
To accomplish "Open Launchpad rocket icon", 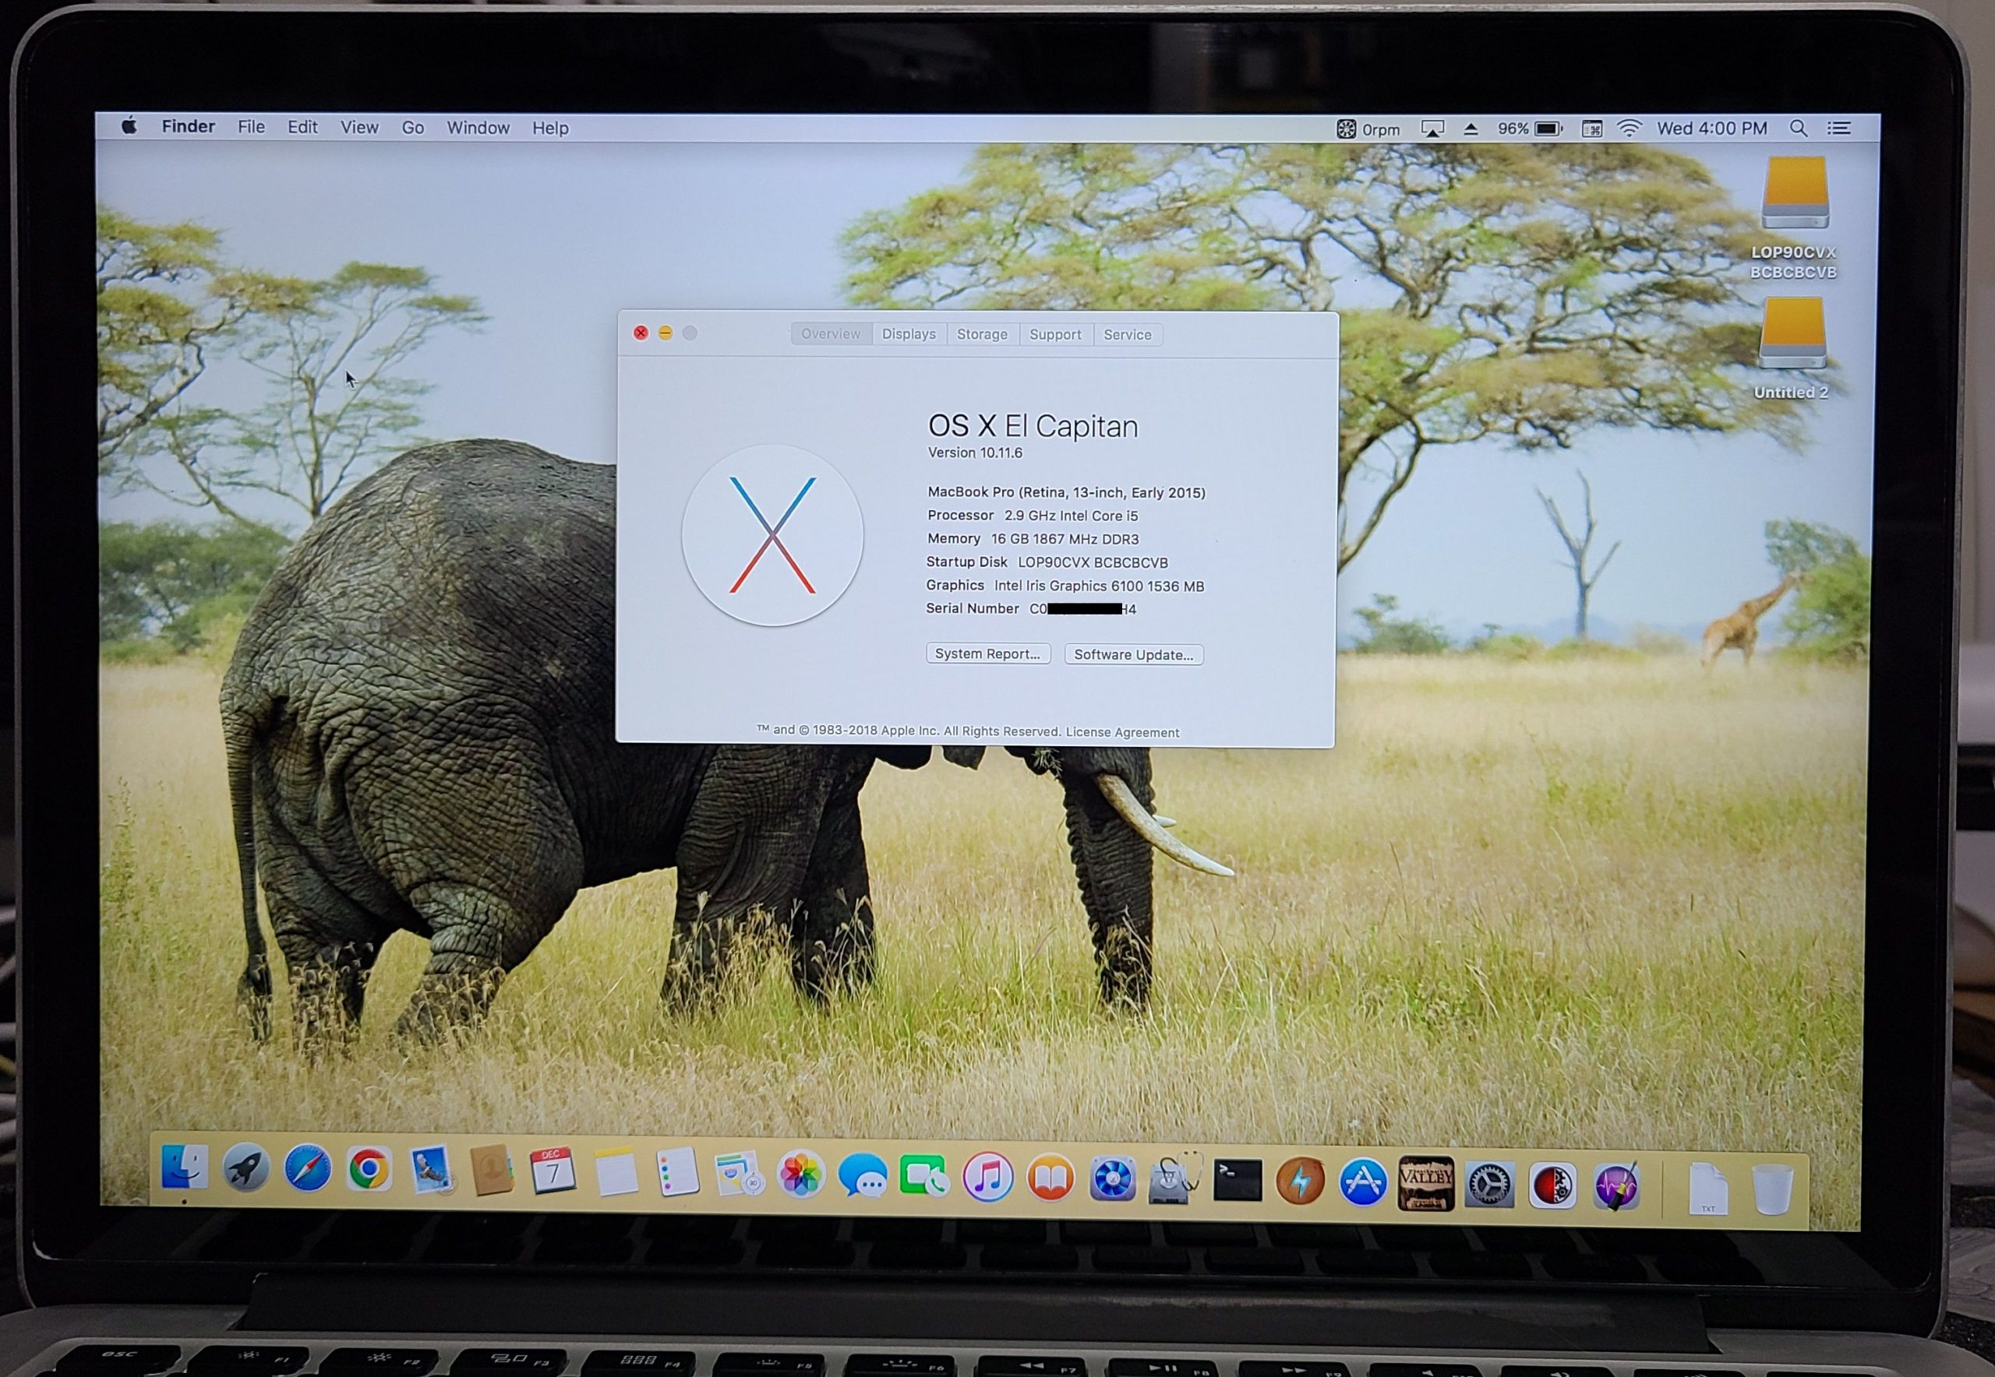I will (246, 1169).
